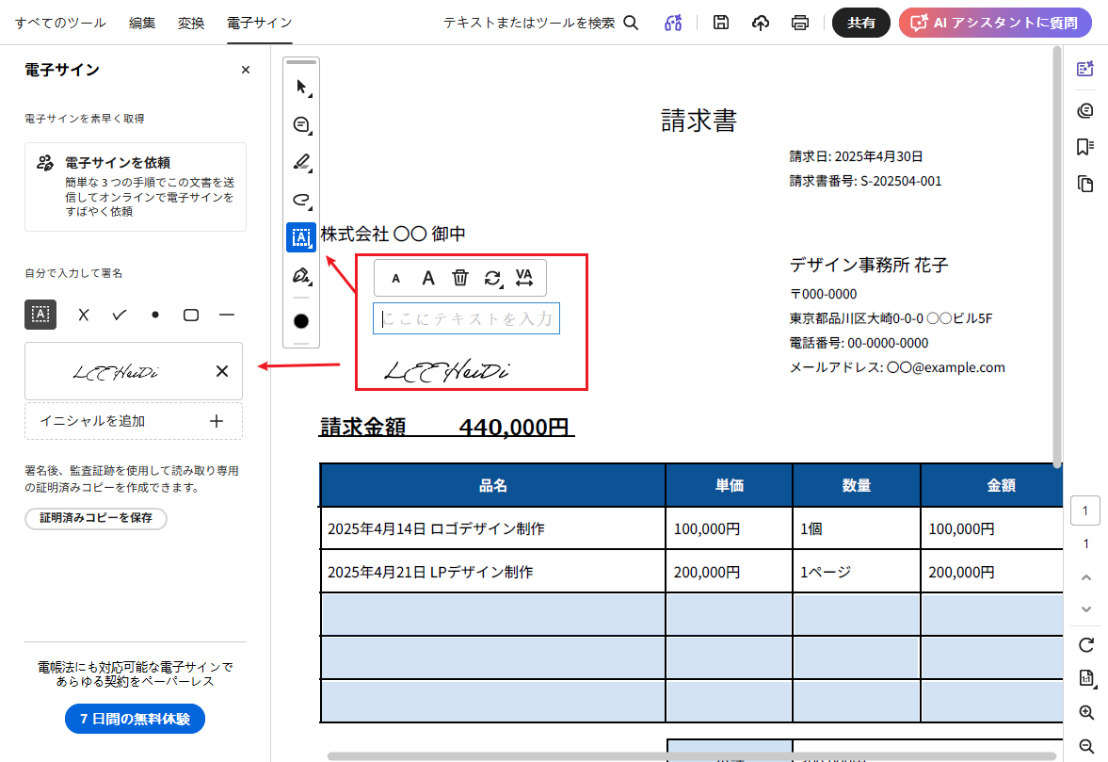Click AI アシスタントに質問 button
Screen dimensions: 1108x762
pos(995,23)
